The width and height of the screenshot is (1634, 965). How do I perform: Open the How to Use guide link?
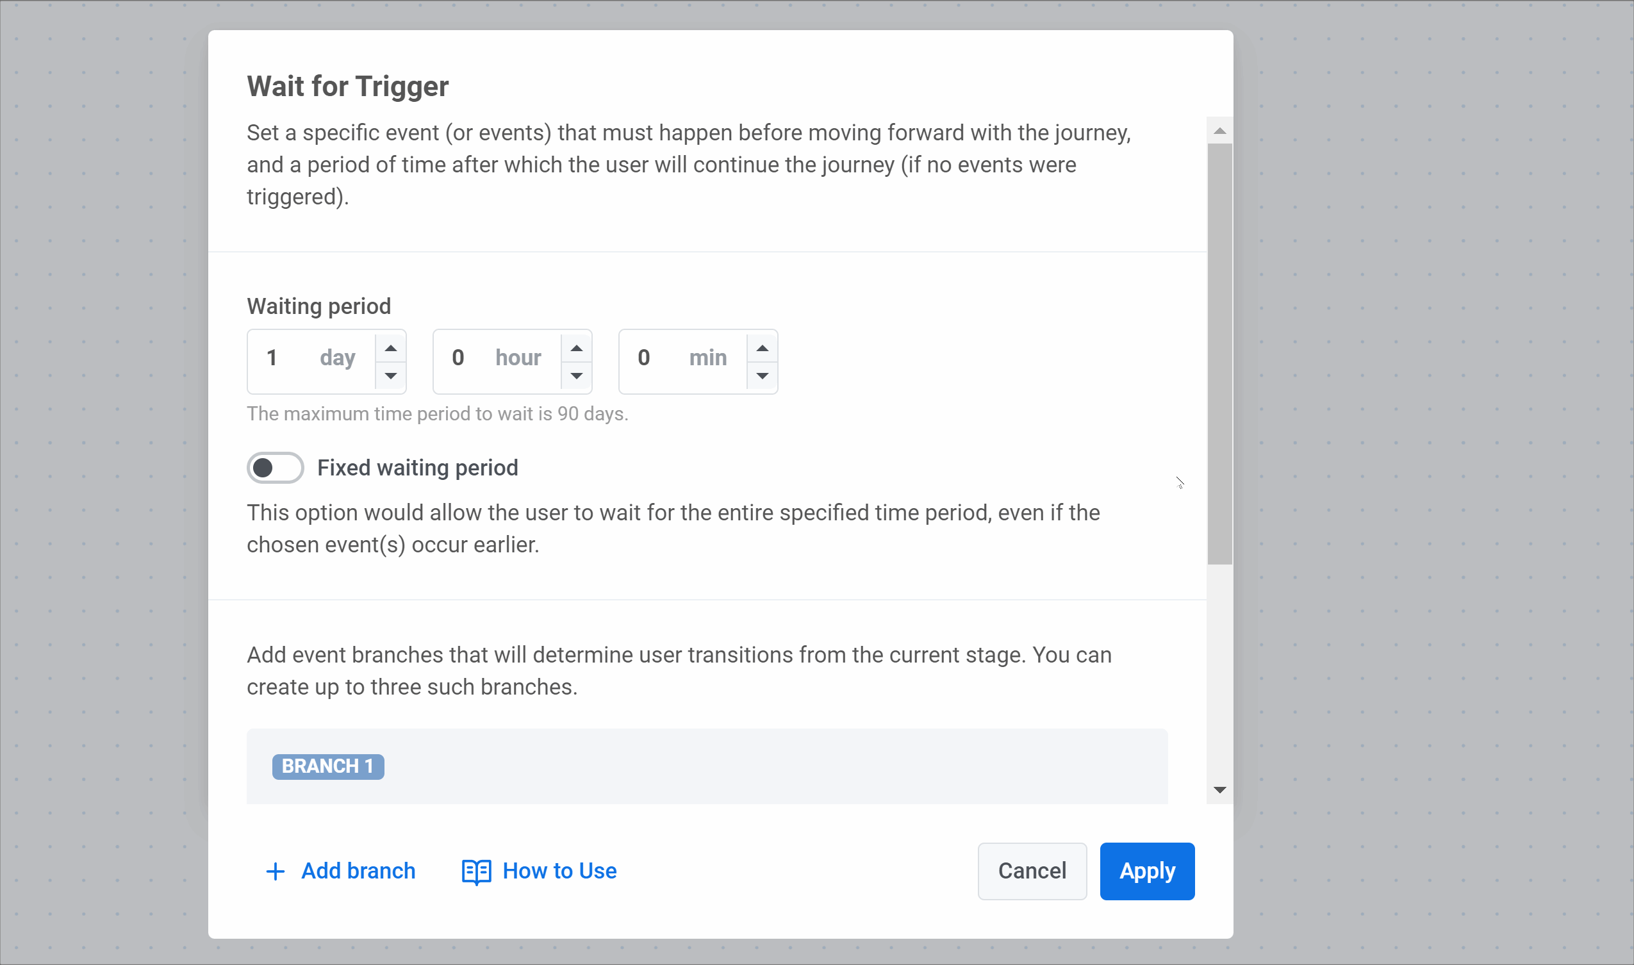tap(559, 871)
